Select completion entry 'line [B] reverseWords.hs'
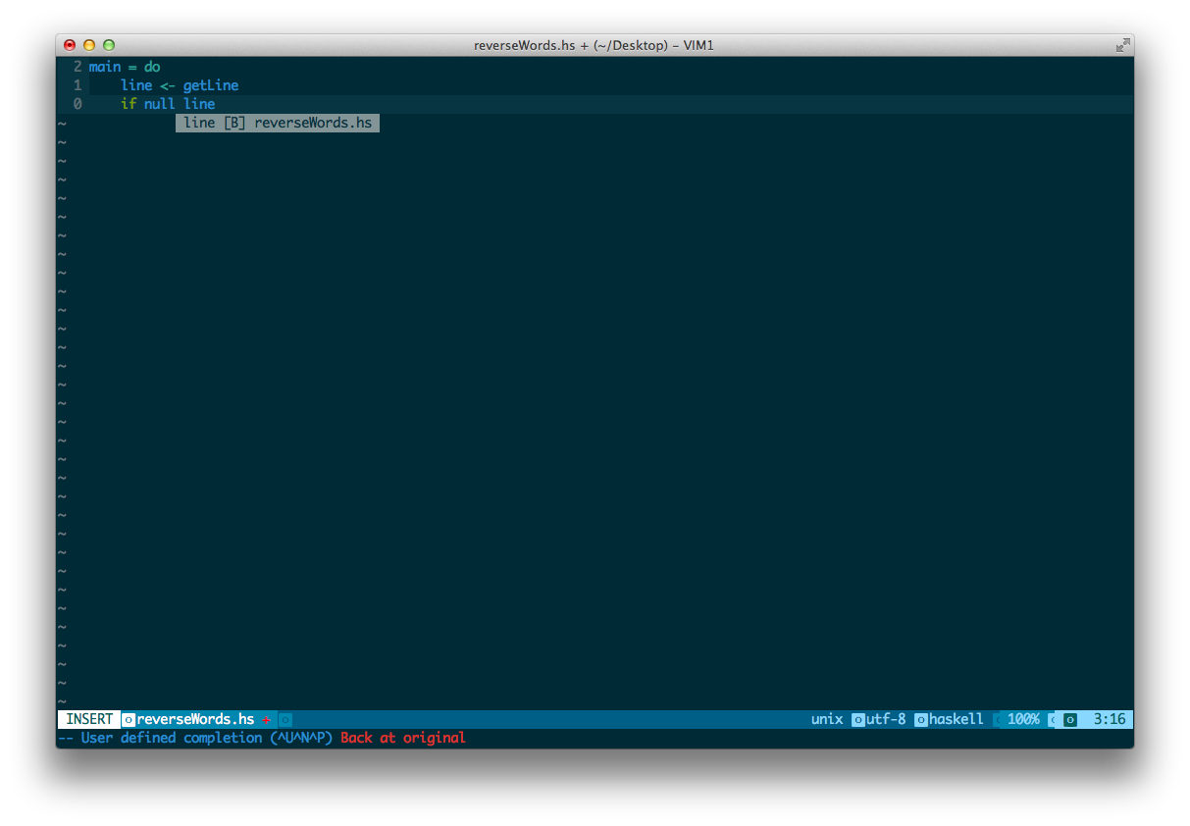The image size is (1190, 826). [x=278, y=123]
